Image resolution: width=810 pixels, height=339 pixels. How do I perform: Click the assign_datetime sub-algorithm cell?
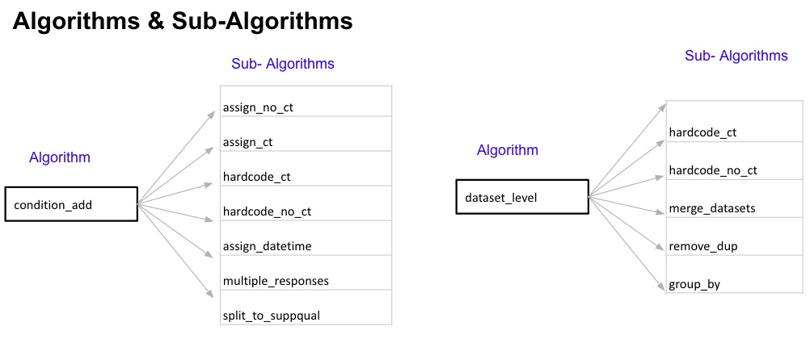pyautogui.click(x=306, y=246)
